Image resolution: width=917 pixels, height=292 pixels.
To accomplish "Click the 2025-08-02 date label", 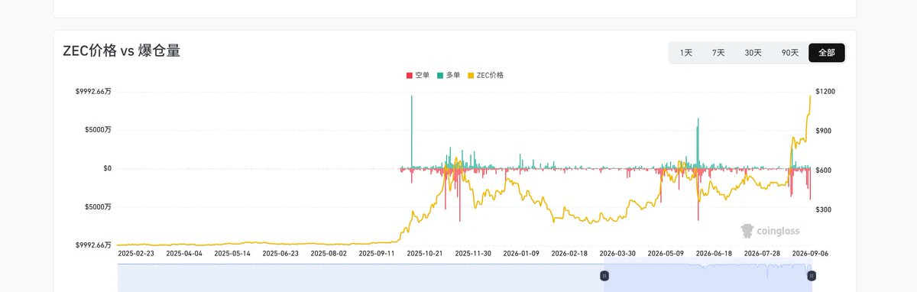I will (329, 253).
